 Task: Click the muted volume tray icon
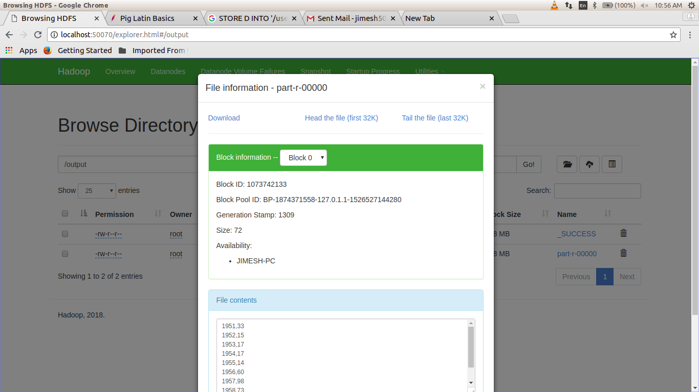tap(644, 5)
